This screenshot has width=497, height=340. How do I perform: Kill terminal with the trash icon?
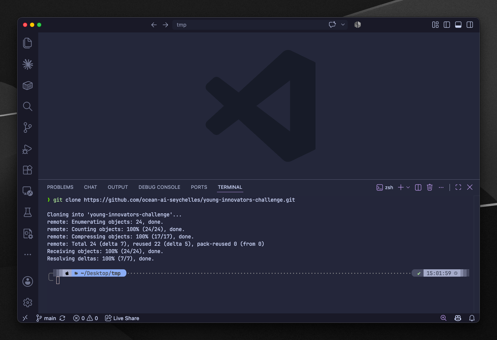430,187
